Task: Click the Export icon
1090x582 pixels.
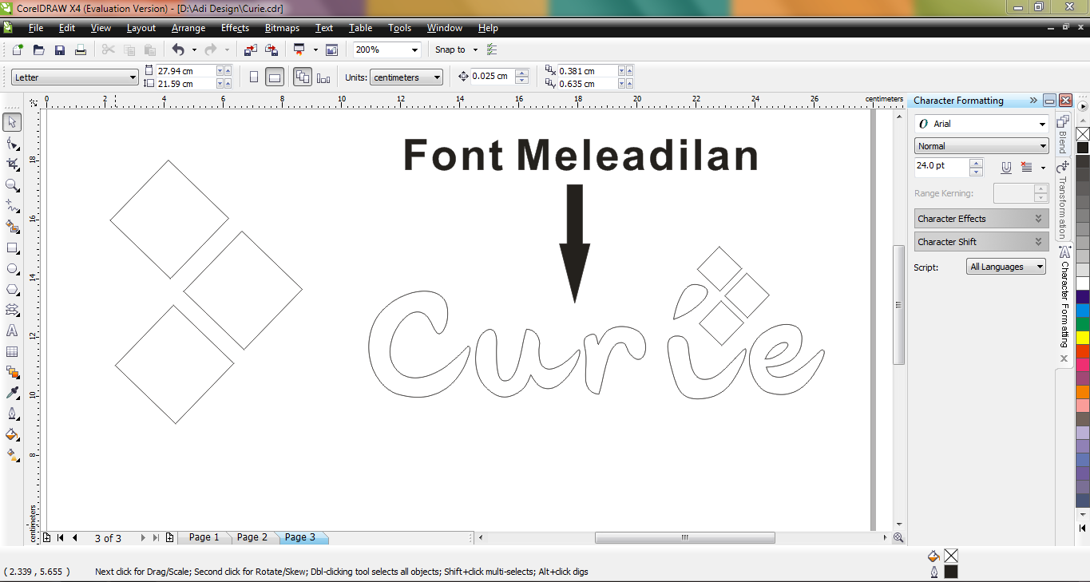Action: (x=272, y=49)
